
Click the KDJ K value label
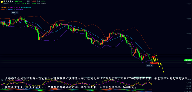(10, 80)
